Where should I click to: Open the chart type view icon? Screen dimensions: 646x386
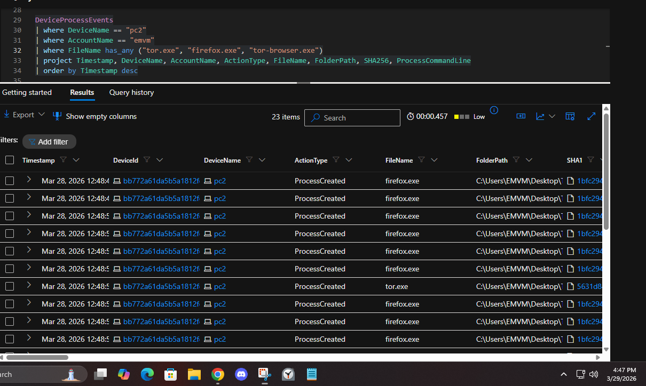(x=540, y=116)
